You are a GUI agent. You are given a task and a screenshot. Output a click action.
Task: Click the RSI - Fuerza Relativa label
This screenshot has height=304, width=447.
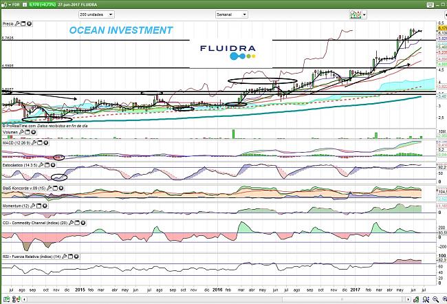[32, 257]
